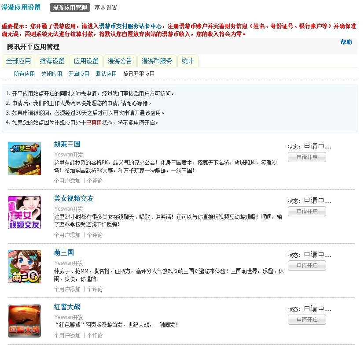
Task: View 个用户添加 under 红警大战
Action: [67, 335]
